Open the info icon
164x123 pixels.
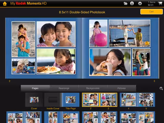coord(132,3)
